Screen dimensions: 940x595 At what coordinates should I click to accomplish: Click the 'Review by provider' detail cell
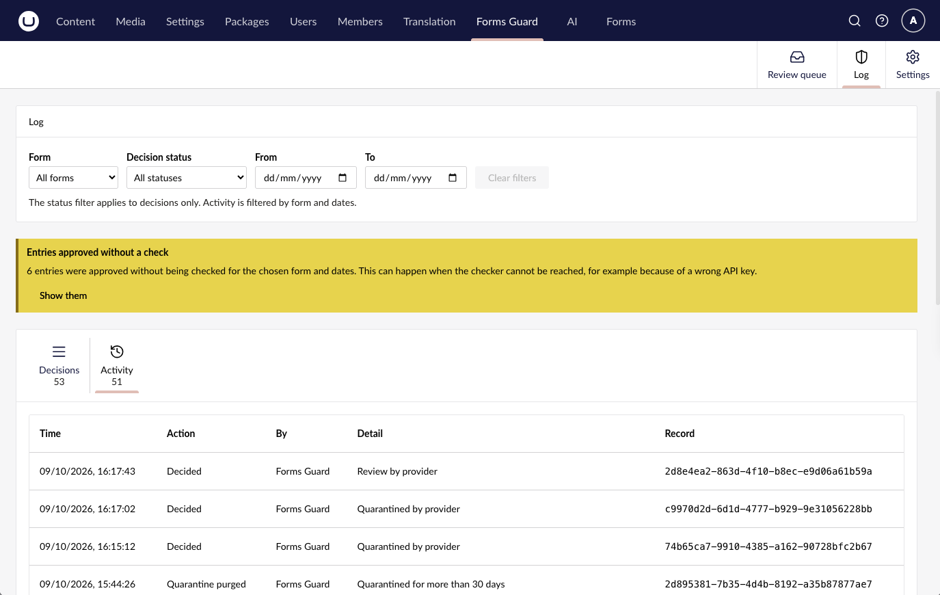coord(397,471)
